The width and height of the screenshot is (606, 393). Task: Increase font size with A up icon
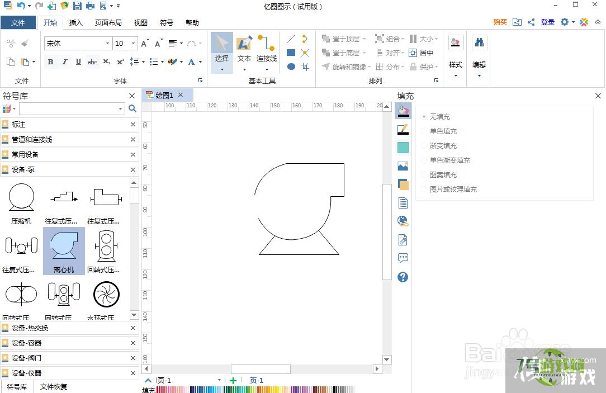pyautogui.click(x=145, y=43)
